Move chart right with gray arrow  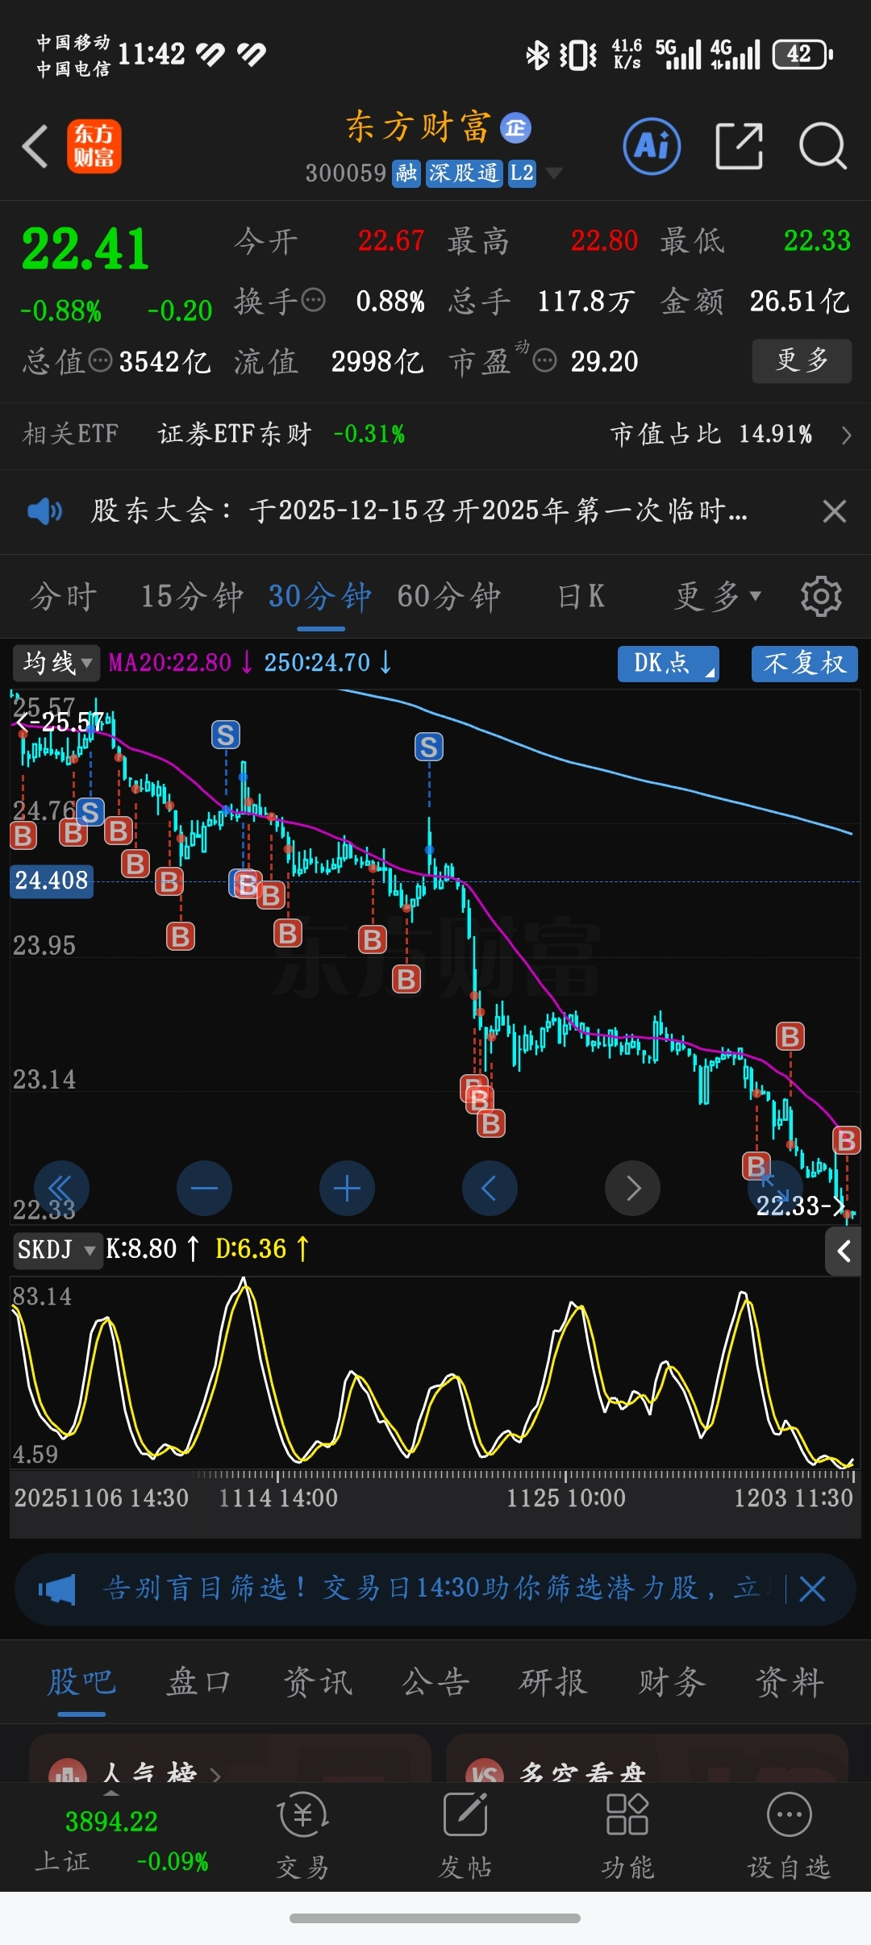tap(632, 1189)
